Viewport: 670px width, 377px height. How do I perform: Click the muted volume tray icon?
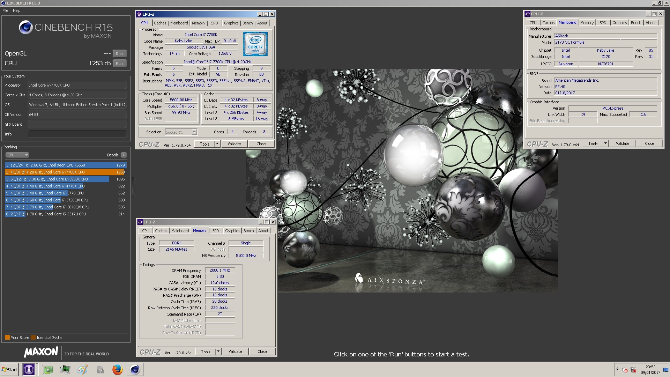coord(625,370)
